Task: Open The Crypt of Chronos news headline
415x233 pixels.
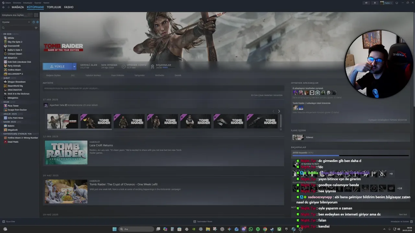Action: [x=124, y=184]
